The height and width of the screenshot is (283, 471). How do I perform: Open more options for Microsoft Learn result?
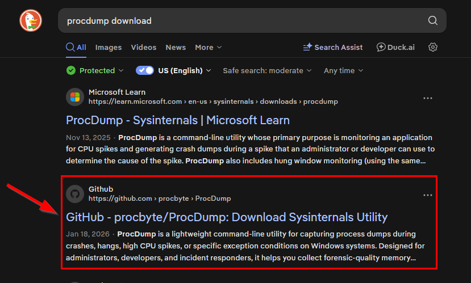coord(428,98)
